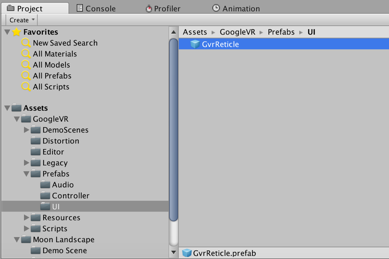Click the Favorites star icon
This screenshot has width=389, height=259.
coord(16,32)
